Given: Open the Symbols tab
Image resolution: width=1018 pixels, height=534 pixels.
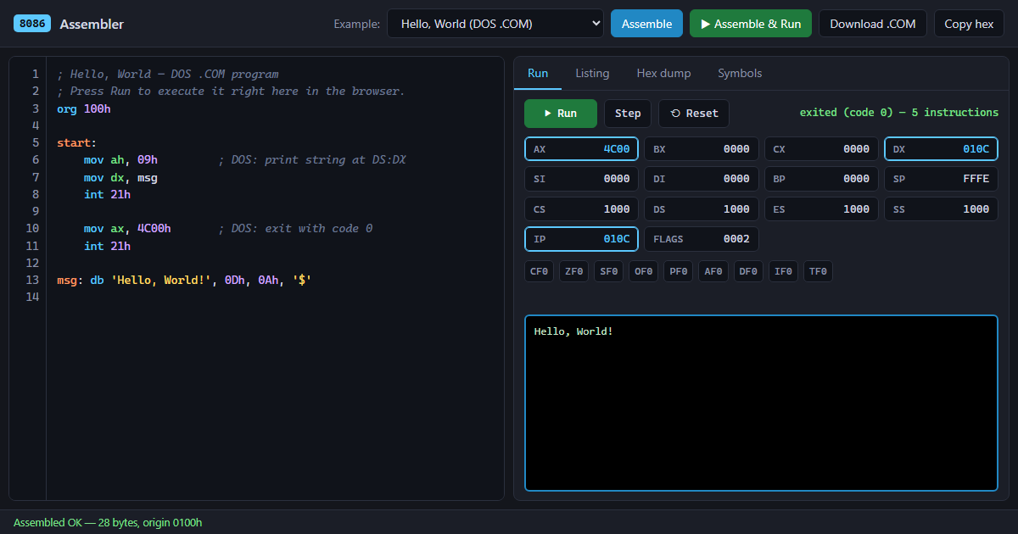Looking at the screenshot, I should pyautogui.click(x=740, y=73).
